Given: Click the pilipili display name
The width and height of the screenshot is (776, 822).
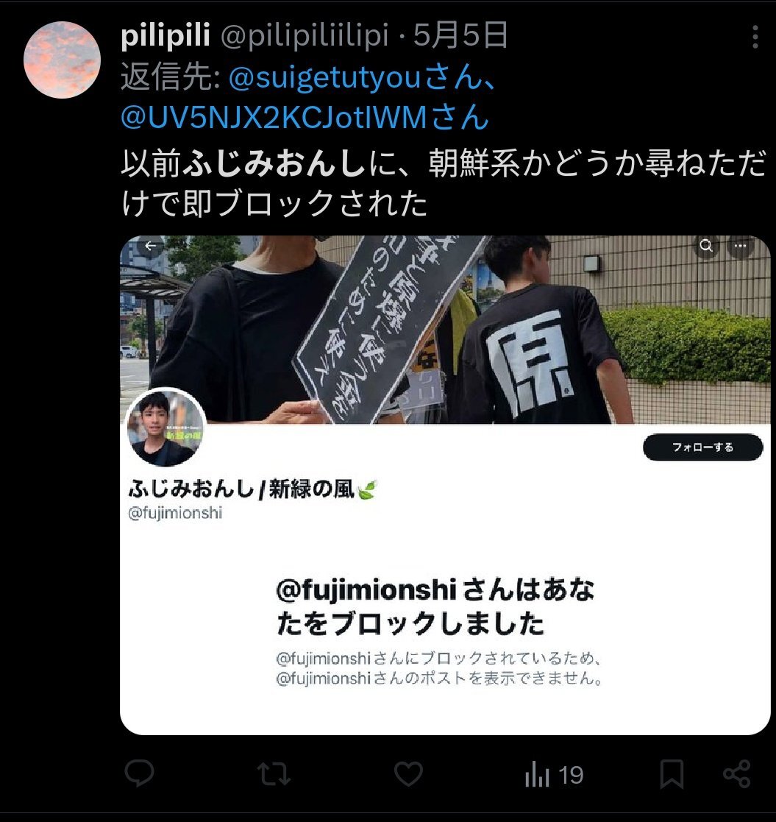Looking at the screenshot, I should click(x=165, y=35).
